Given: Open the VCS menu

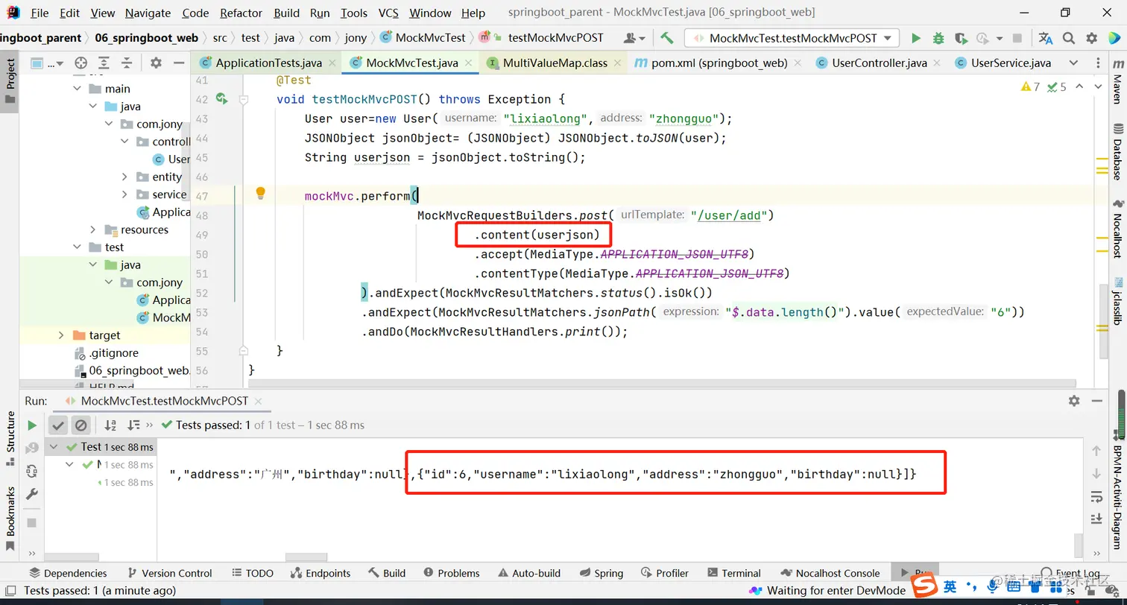Looking at the screenshot, I should coord(388,13).
